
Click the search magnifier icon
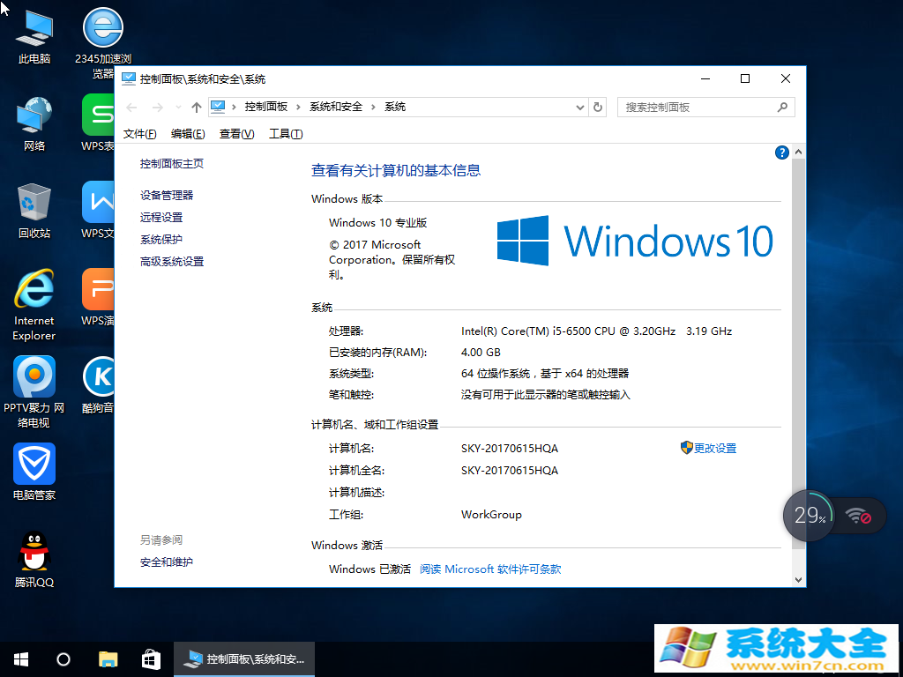pyautogui.click(x=782, y=107)
